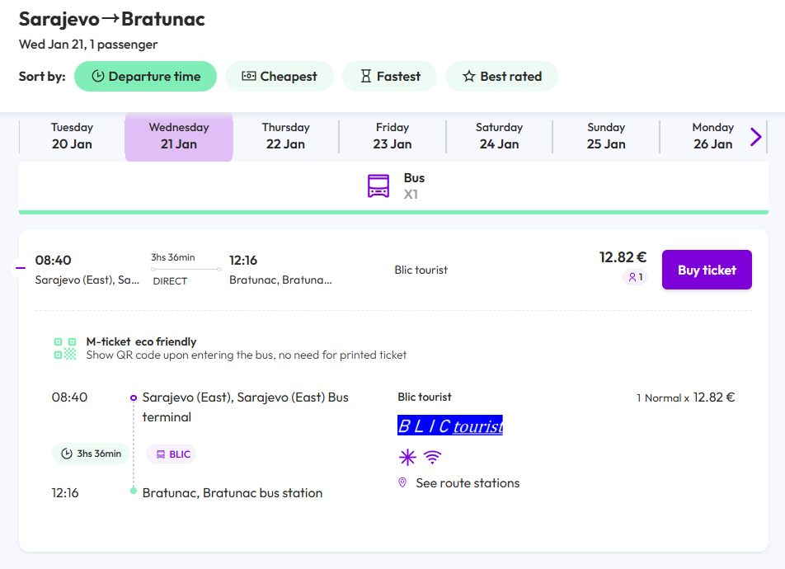Click Wed Jan 21, 1 passenger text
Image resolution: width=785 pixels, height=569 pixels.
click(x=88, y=45)
